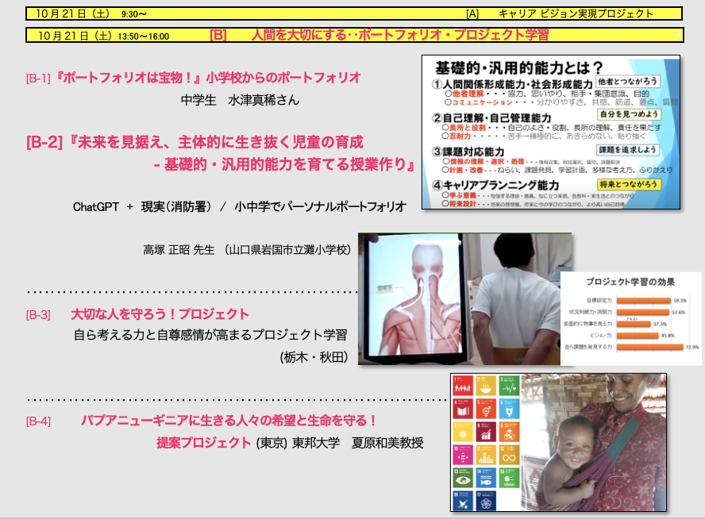Click the SDG goal 15 tree tile
Image resolution: width=705 pixels, height=519 pixels.
pos(509,478)
